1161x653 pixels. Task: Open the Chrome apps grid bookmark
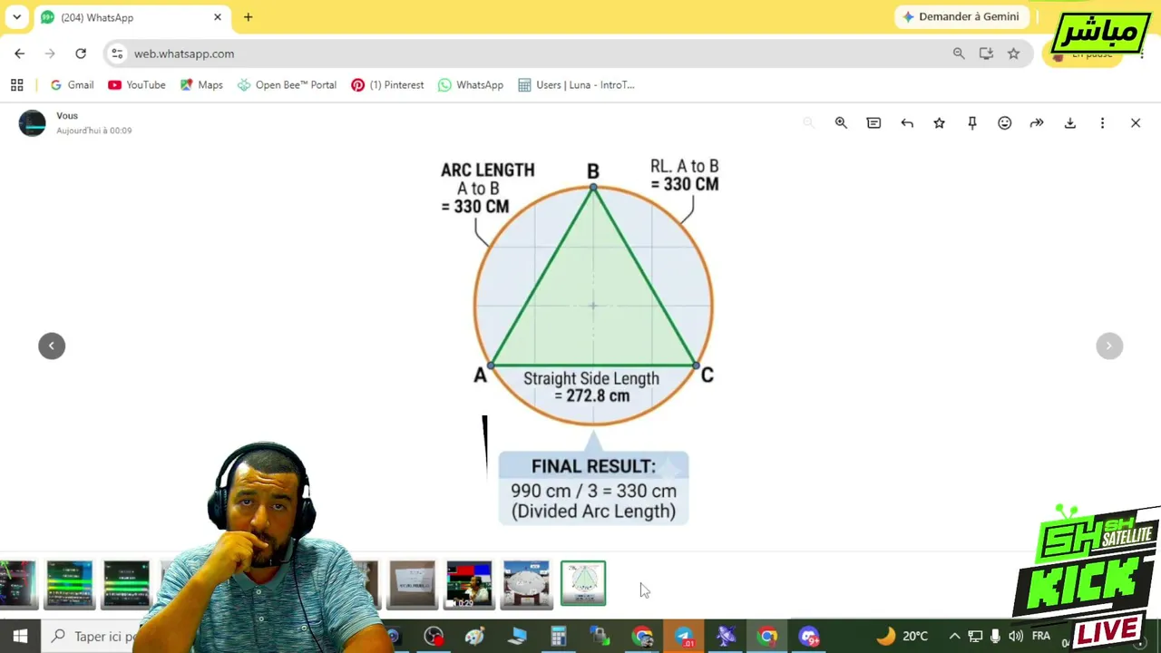pos(16,85)
